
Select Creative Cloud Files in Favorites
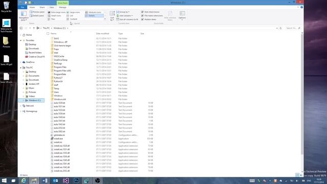pos(35,57)
